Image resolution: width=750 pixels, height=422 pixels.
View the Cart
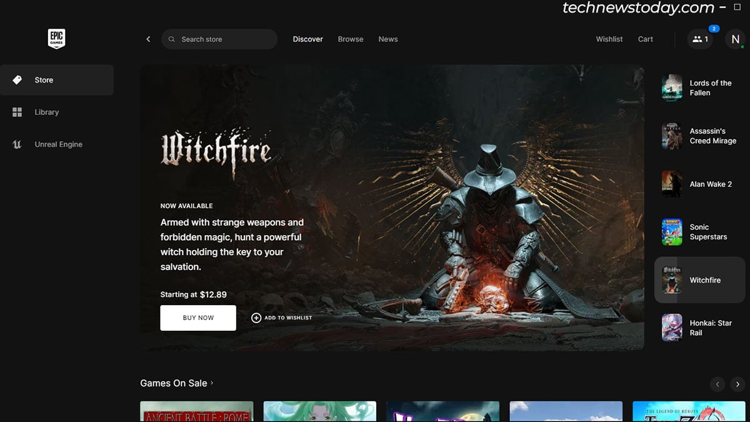click(645, 39)
